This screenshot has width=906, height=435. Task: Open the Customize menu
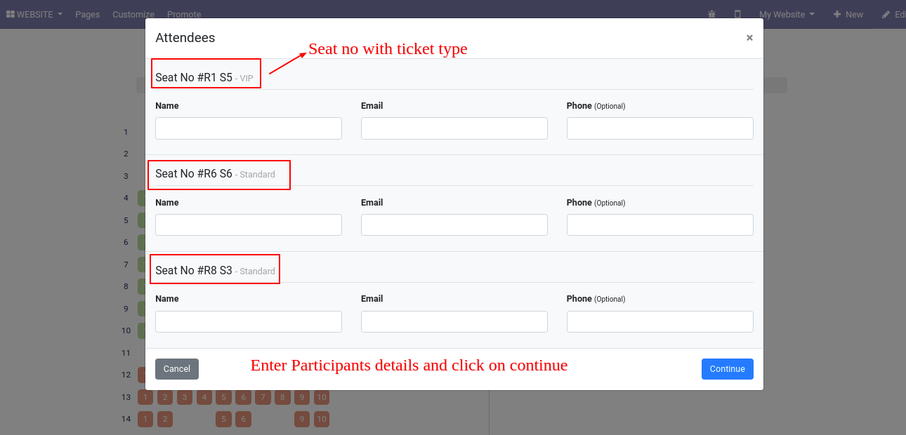tap(133, 14)
